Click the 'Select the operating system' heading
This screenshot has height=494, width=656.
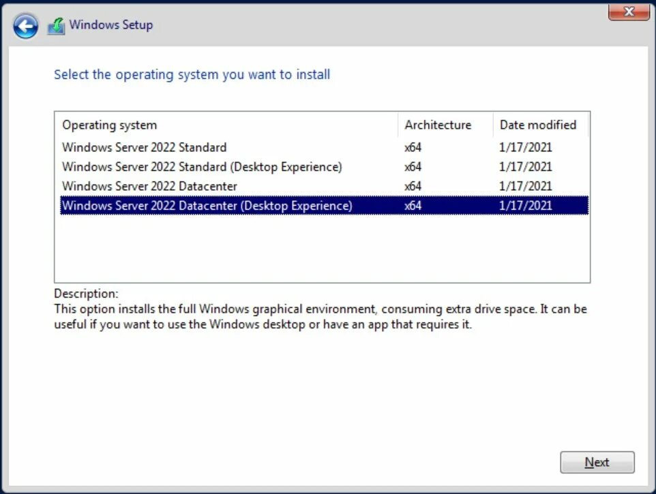192,74
